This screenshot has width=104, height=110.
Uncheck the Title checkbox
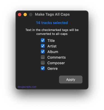43,40
